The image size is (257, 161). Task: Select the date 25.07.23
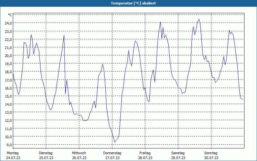click(46, 158)
